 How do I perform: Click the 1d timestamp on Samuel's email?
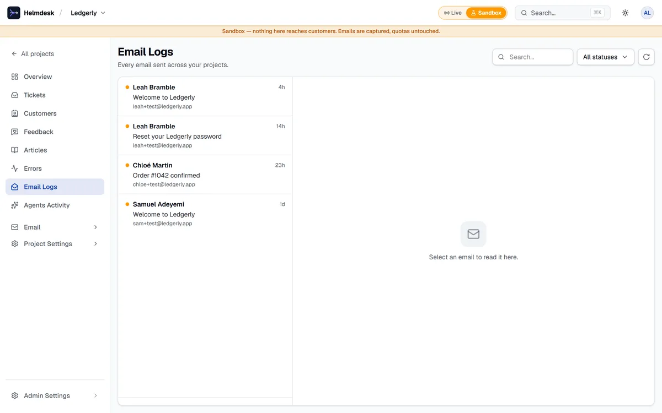pyautogui.click(x=282, y=204)
